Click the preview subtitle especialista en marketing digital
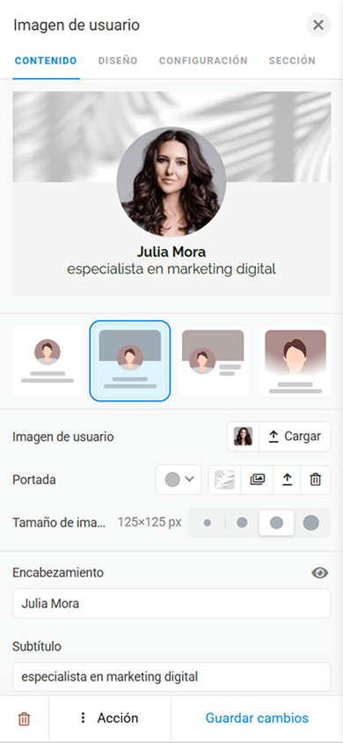Image resolution: width=343 pixels, height=743 pixels. [x=171, y=269]
